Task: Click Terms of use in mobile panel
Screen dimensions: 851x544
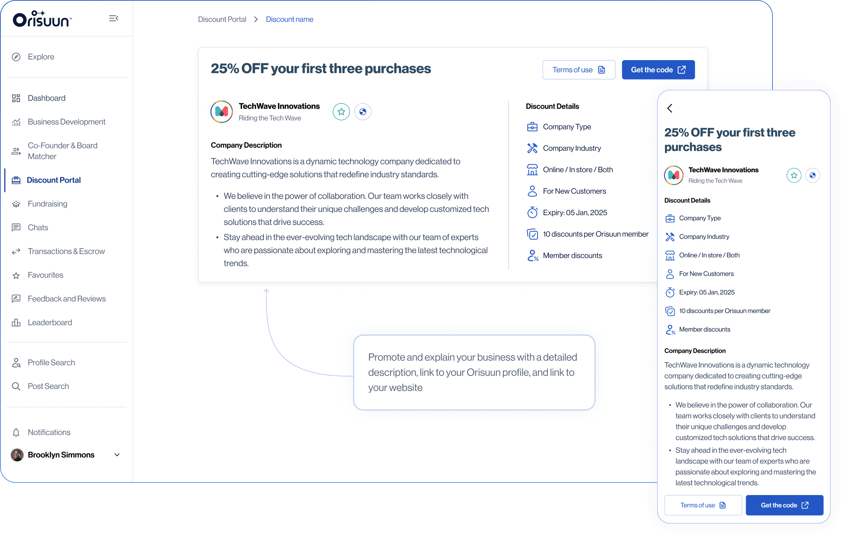Action: click(703, 505)
